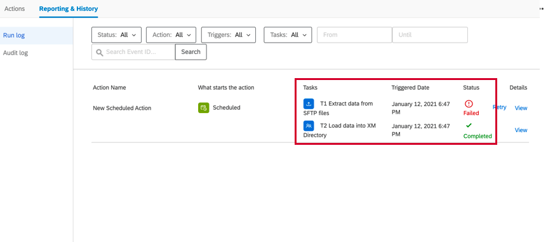View details of T1 Extract data task

(521, 108)
